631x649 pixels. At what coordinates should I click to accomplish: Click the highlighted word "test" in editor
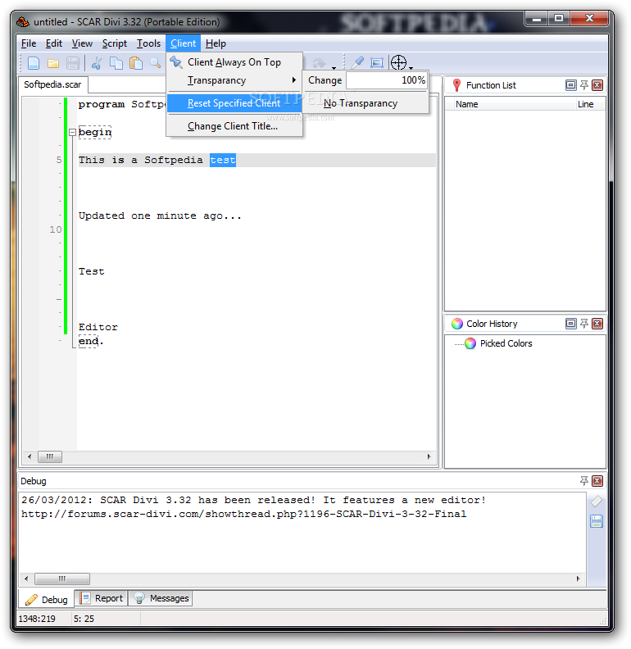click(x=223, y=160)
